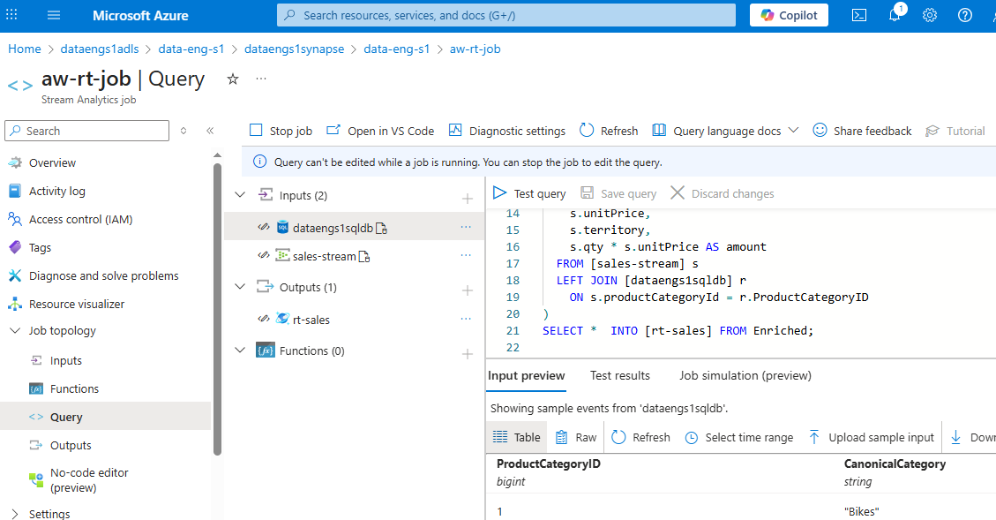
Task: Collapse the Outputs (1) group
Action: pyautogui.click(x=240, y=287)
